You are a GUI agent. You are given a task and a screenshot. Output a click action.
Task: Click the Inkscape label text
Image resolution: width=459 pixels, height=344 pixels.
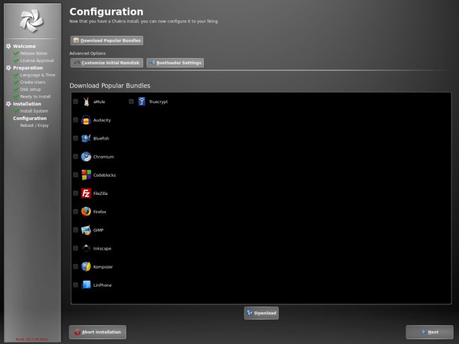pos(102,248)
